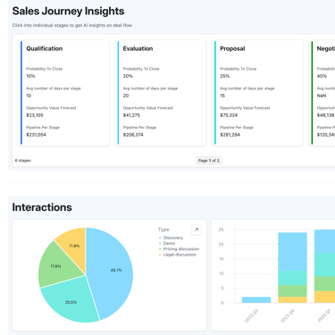Toggle Demo legend entry
This screenshot has height=335, width=335.
[x=167, y=243]
